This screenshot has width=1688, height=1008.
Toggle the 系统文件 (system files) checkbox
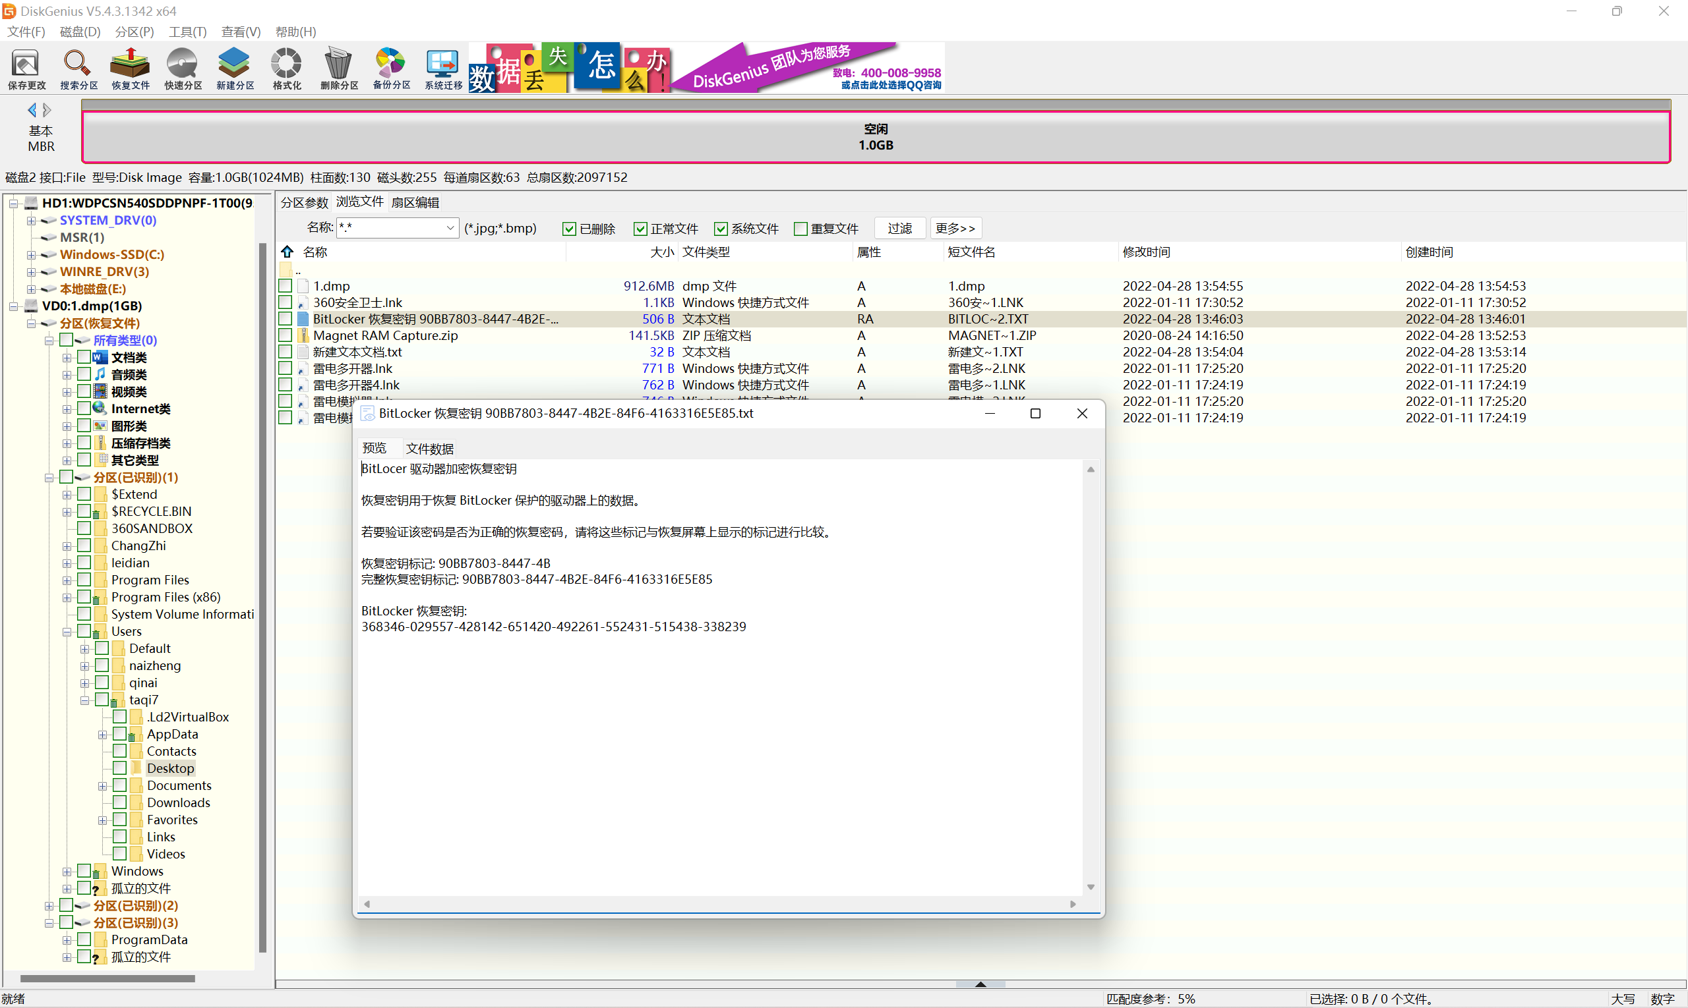tap(721, 229)
